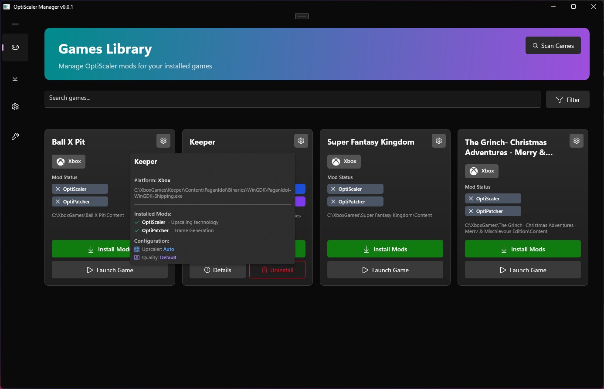The image size is (604, 389).
Task: Open settings gear for The Grinch card
Action: click(x=577, y=141)
